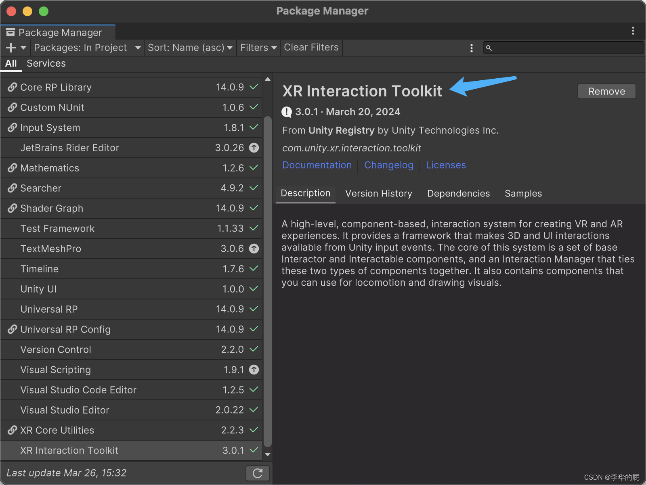Screen dimensions: 646x485
Task: Focus the package search field
Action: 563,48
